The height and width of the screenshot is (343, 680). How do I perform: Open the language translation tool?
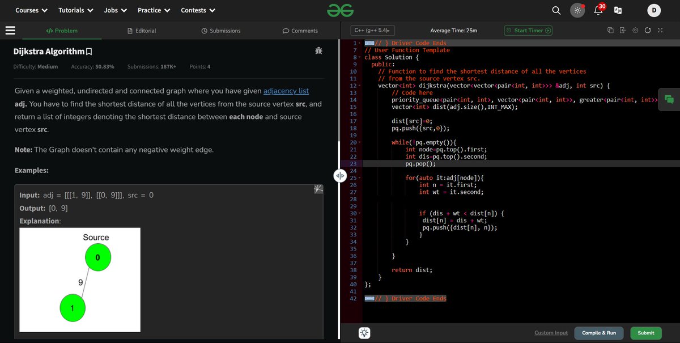pos(618,10)
